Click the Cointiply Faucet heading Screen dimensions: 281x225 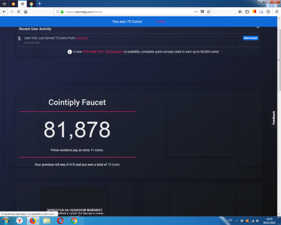[77, 102]
